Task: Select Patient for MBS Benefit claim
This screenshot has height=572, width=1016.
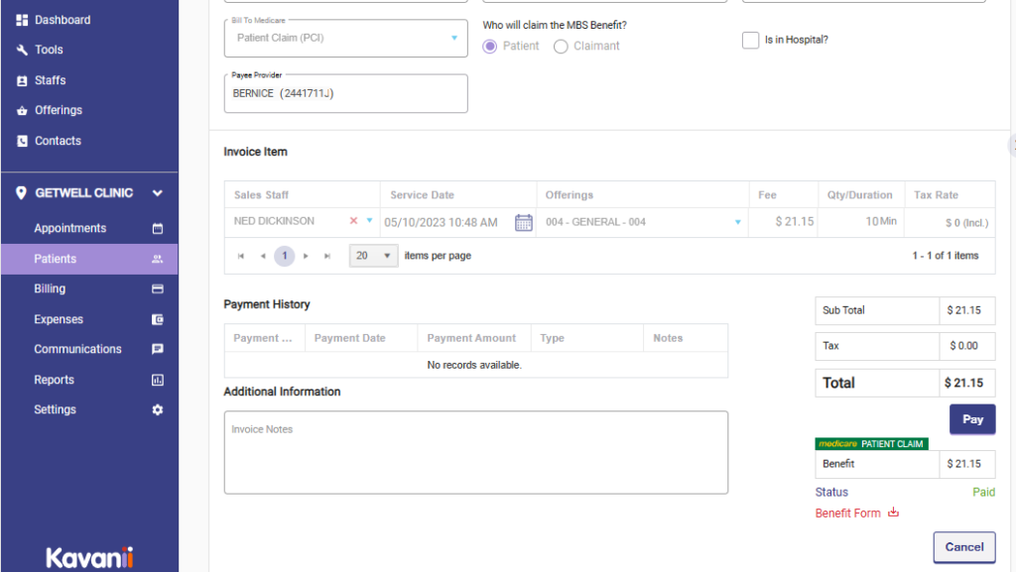Action: tap(489, 47)
